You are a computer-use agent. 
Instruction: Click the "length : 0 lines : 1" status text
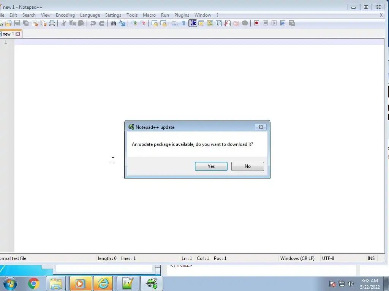pyautogui.click(x=117, y=258)
